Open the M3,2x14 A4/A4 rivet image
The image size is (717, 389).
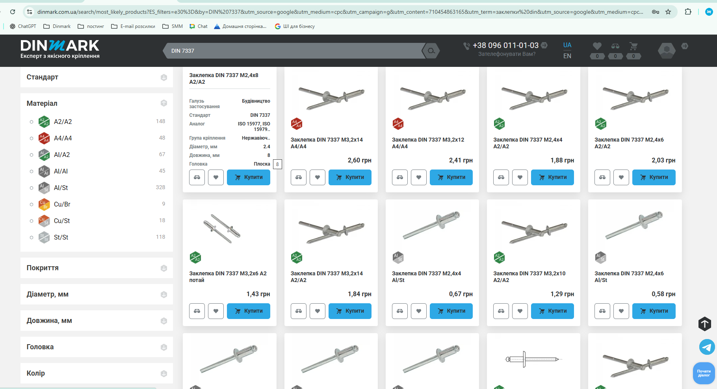coord(331,98)
